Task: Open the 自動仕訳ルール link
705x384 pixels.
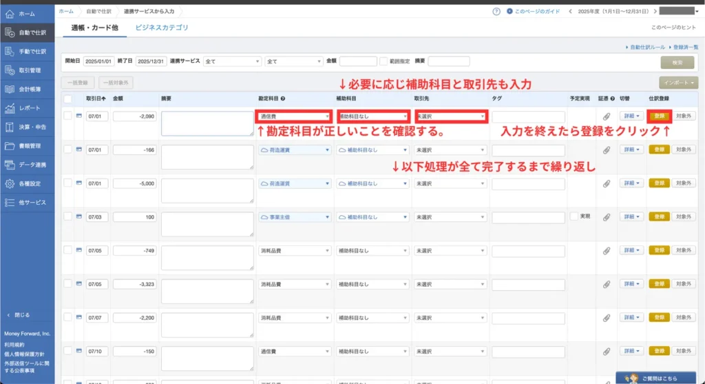Action: click(646, 46)
